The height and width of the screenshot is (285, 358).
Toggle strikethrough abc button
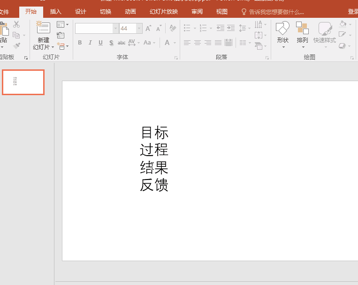(x=121, y=43)
